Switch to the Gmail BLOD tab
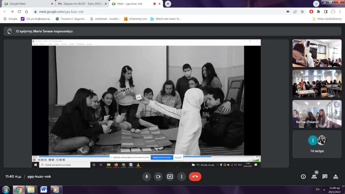345x194 pixels. (82, 4)
